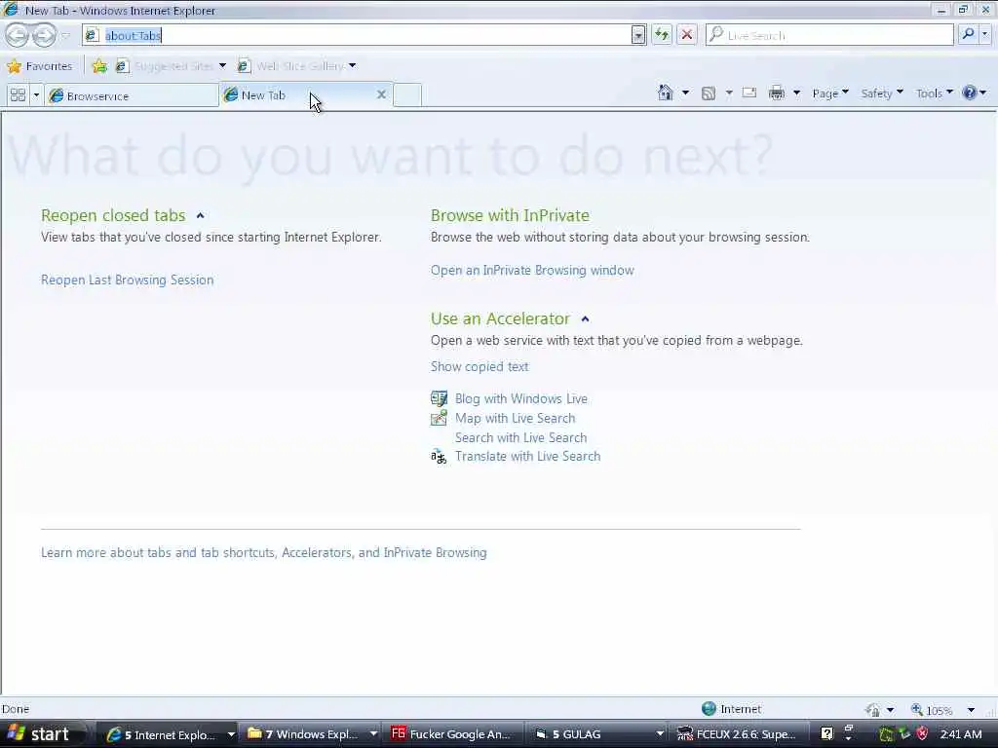Open the Page menu
This screenshot has width=998, height=748.
830,93
